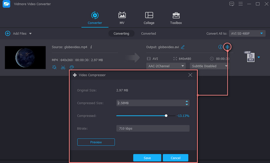Click Save in the Video Compressor dialog

click(147, 158)
